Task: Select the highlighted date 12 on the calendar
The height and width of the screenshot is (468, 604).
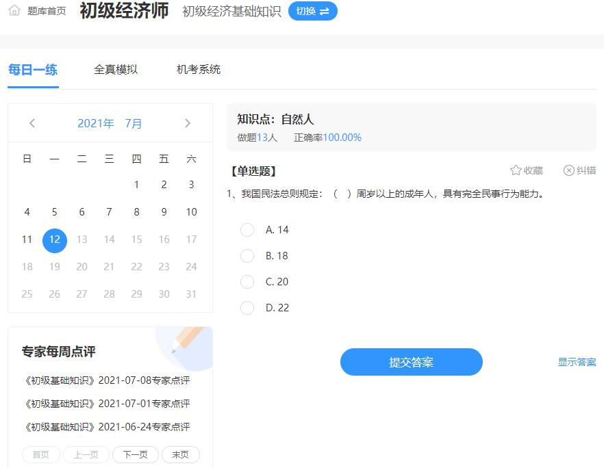Action: pyautogui.click(x=54, y=240)
